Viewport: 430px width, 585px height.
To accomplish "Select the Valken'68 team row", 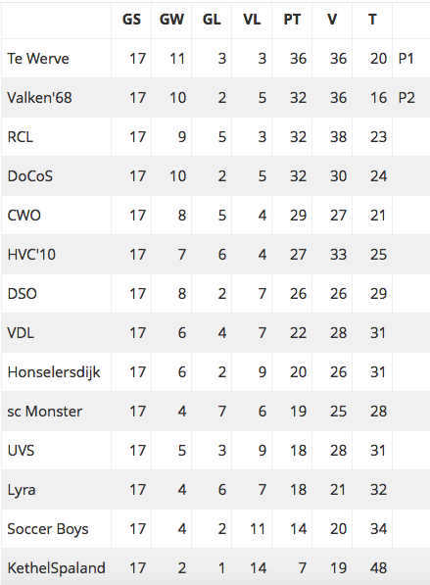I will point(215,98).
